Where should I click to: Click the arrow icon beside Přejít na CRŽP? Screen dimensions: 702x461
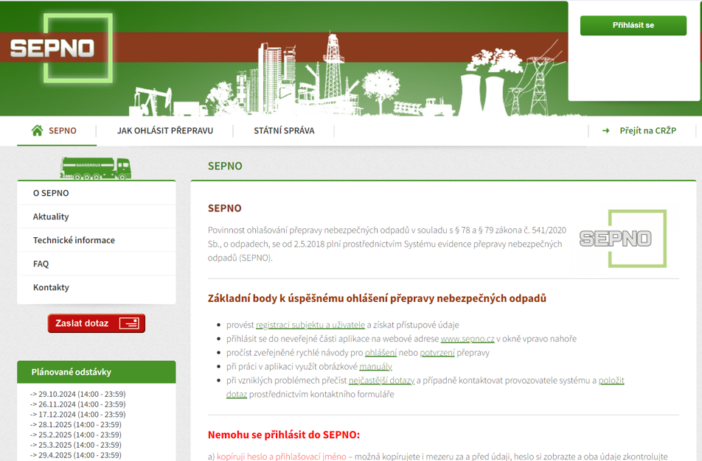coord(605,130)
